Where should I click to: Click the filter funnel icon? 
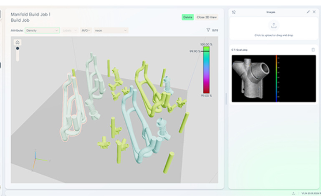click(x=208, y=30)
